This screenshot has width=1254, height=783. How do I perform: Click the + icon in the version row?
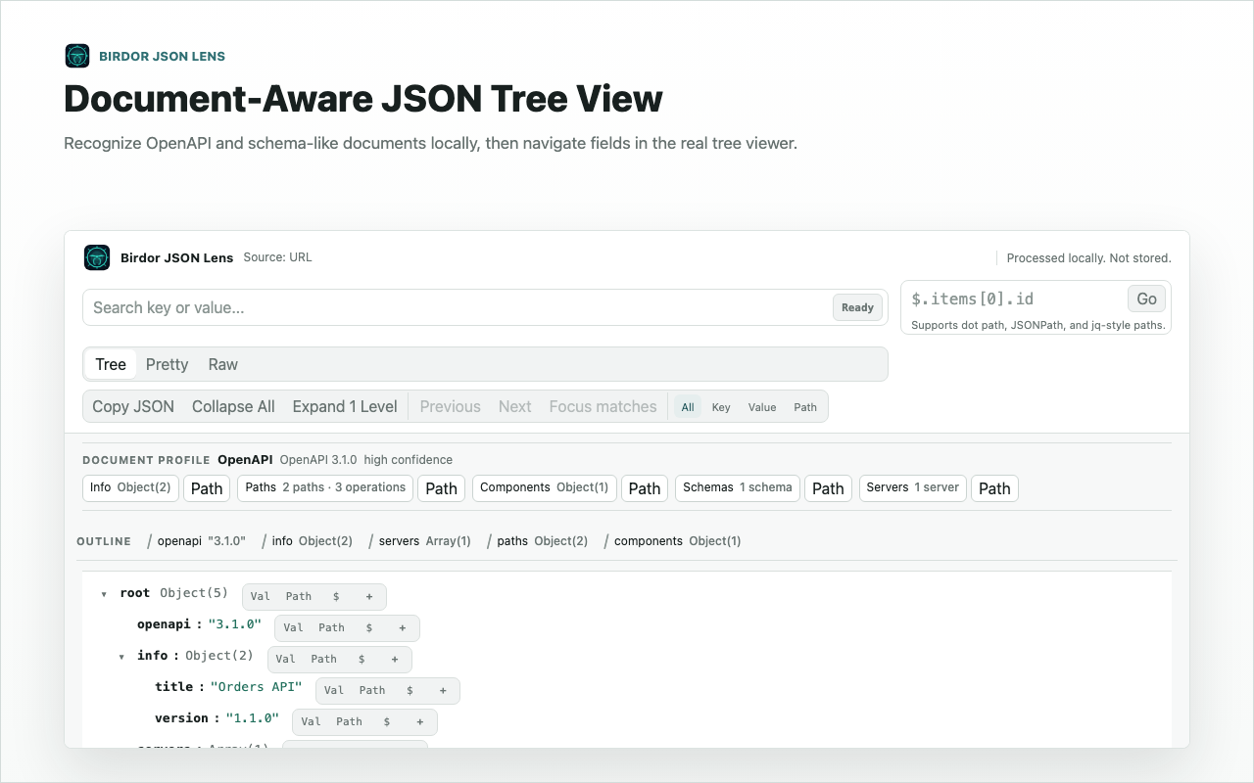point(420,721)
